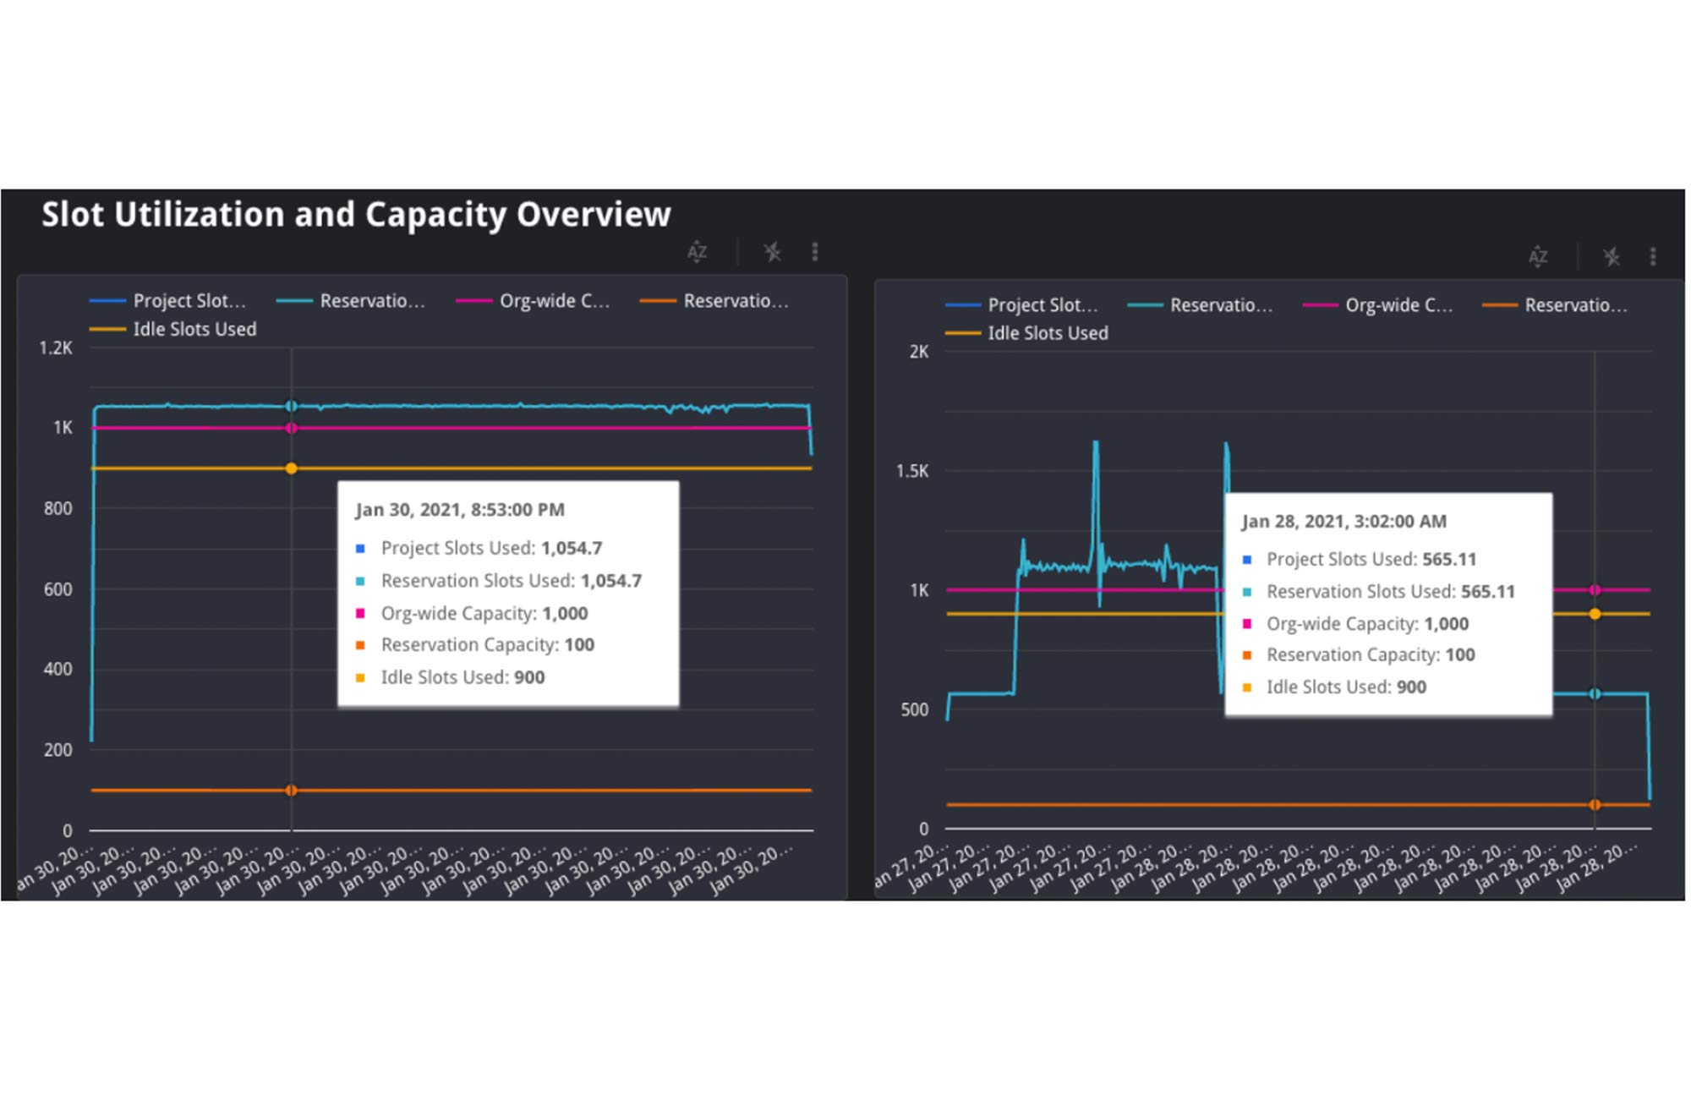Toggle Idle Slots Used legend in right chart
The height and width of the screenshot is (1095, 1691).
tap(1026, 334)
